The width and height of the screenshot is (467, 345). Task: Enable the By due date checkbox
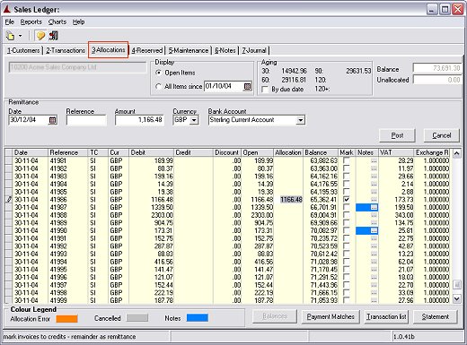tap(265, 90)
